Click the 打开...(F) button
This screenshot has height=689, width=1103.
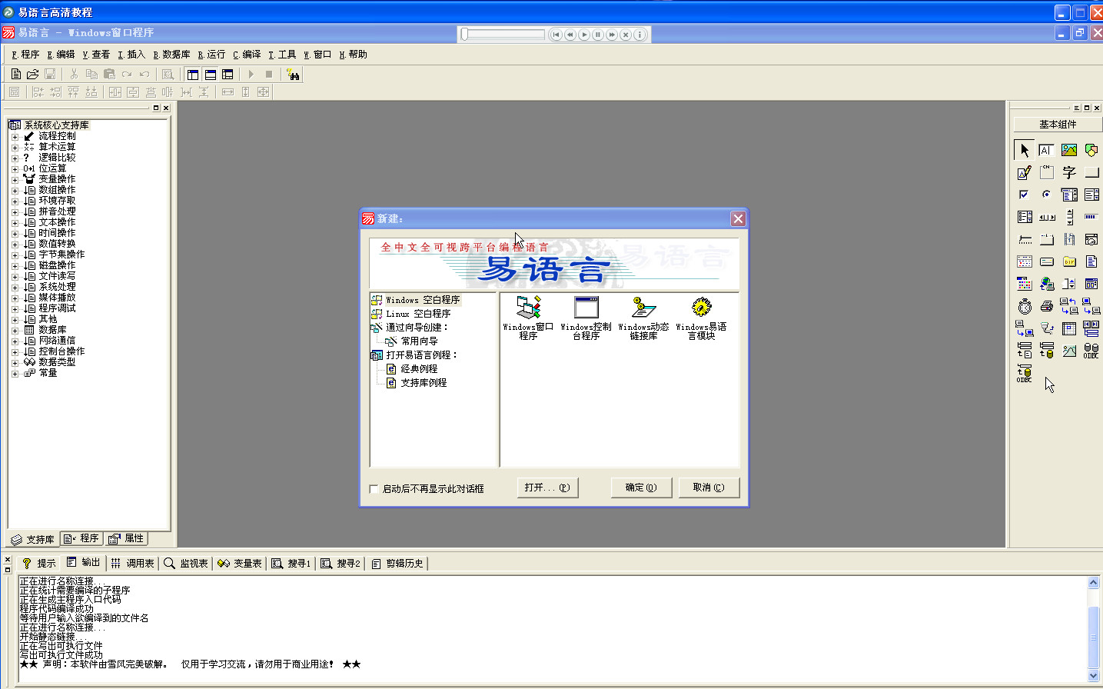pos(547,488)
